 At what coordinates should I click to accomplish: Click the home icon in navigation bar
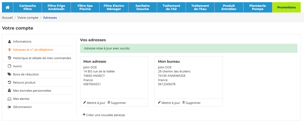coord(7,7)
